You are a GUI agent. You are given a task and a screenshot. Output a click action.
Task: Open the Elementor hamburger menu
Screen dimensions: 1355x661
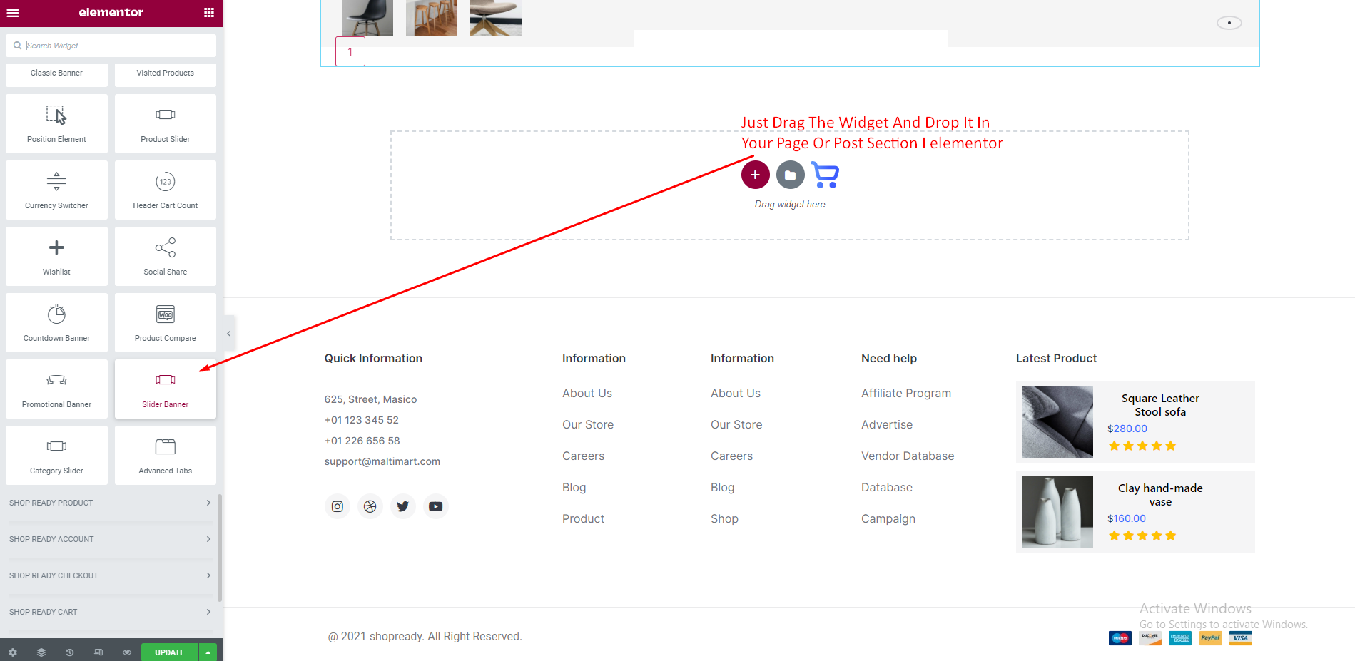point(13,13)
